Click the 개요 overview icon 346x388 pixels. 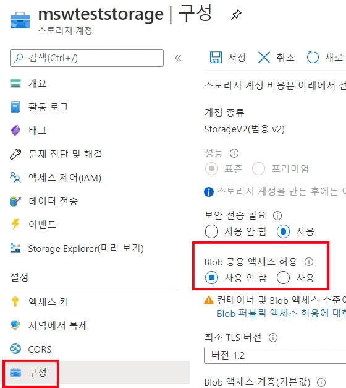[x=15, y=84]
